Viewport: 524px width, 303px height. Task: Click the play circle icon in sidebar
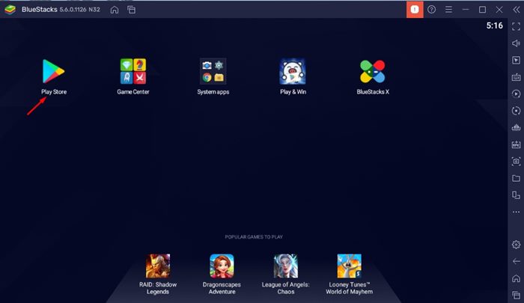click(516, 94)
